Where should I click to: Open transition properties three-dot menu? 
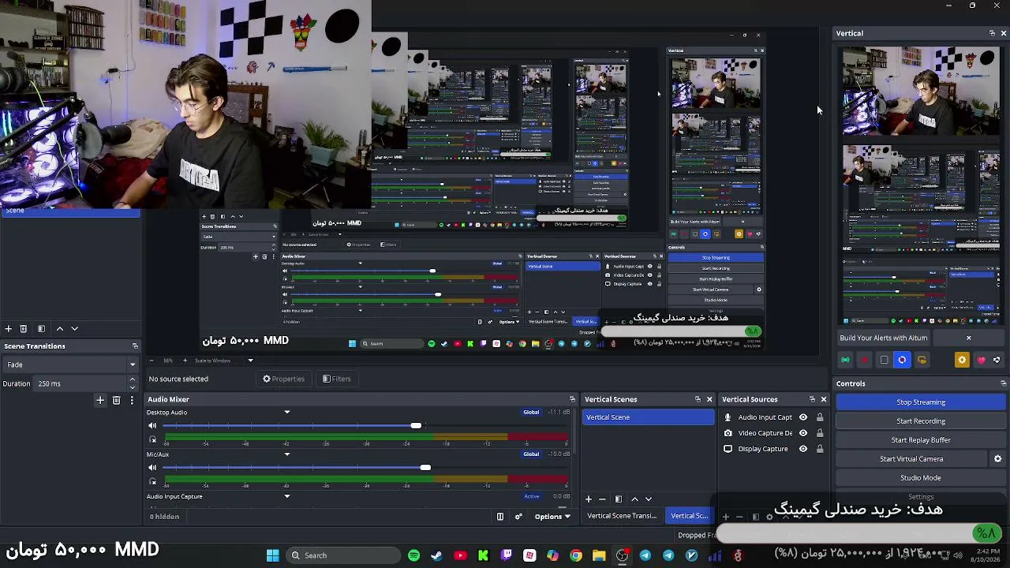click(132, 401)
